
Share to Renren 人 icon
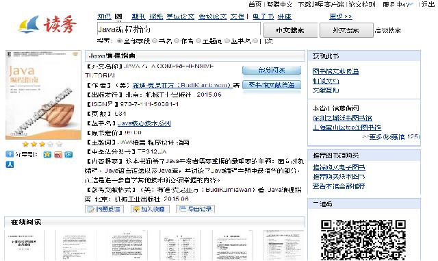click(10, 164)
